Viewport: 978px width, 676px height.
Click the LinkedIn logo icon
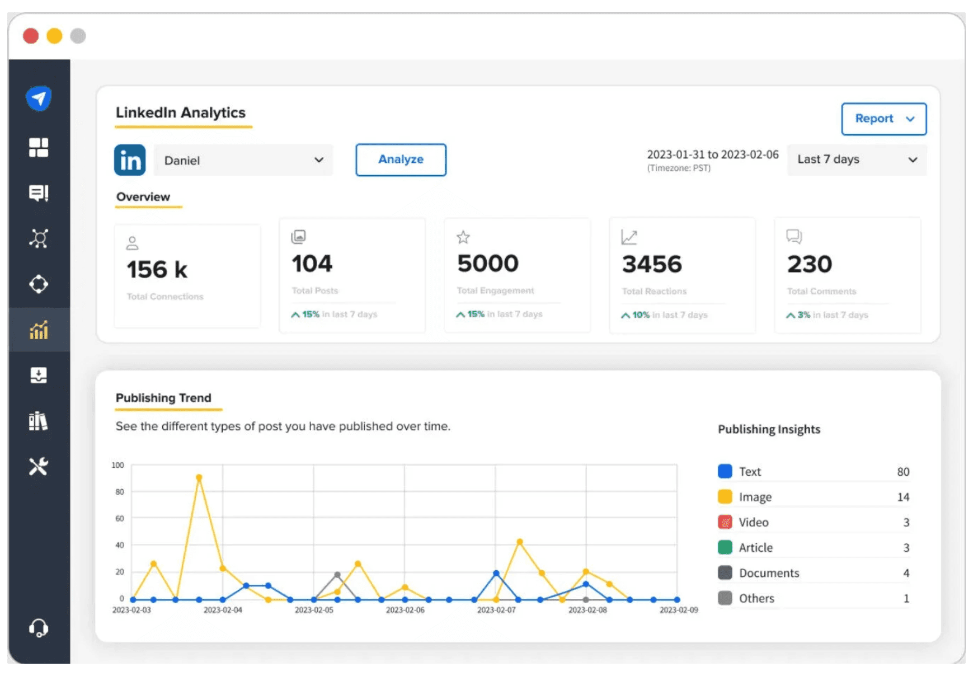[x=130, y=160]
